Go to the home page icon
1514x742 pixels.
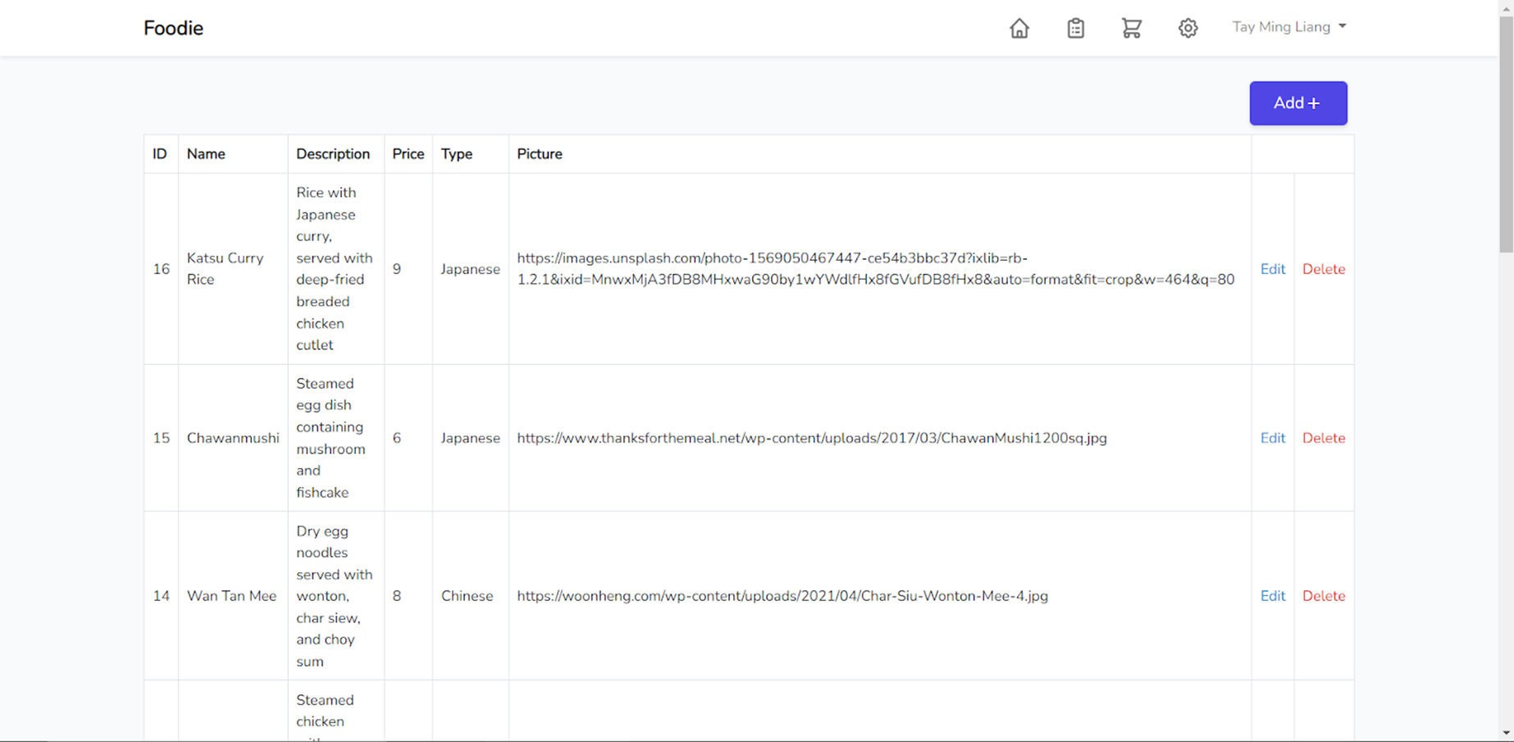[x=1019, y=28]
